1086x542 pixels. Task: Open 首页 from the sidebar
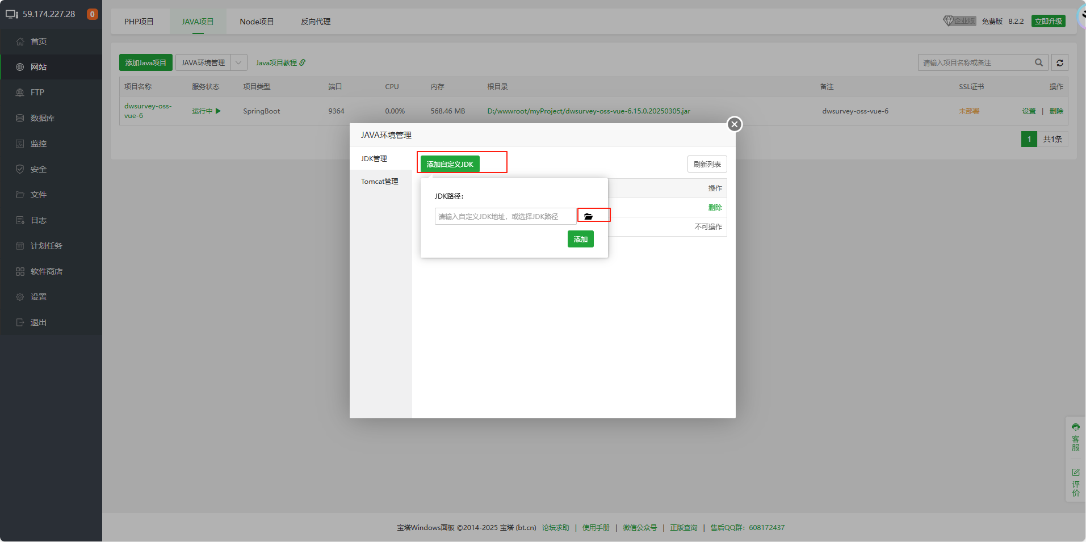[39, 41]
